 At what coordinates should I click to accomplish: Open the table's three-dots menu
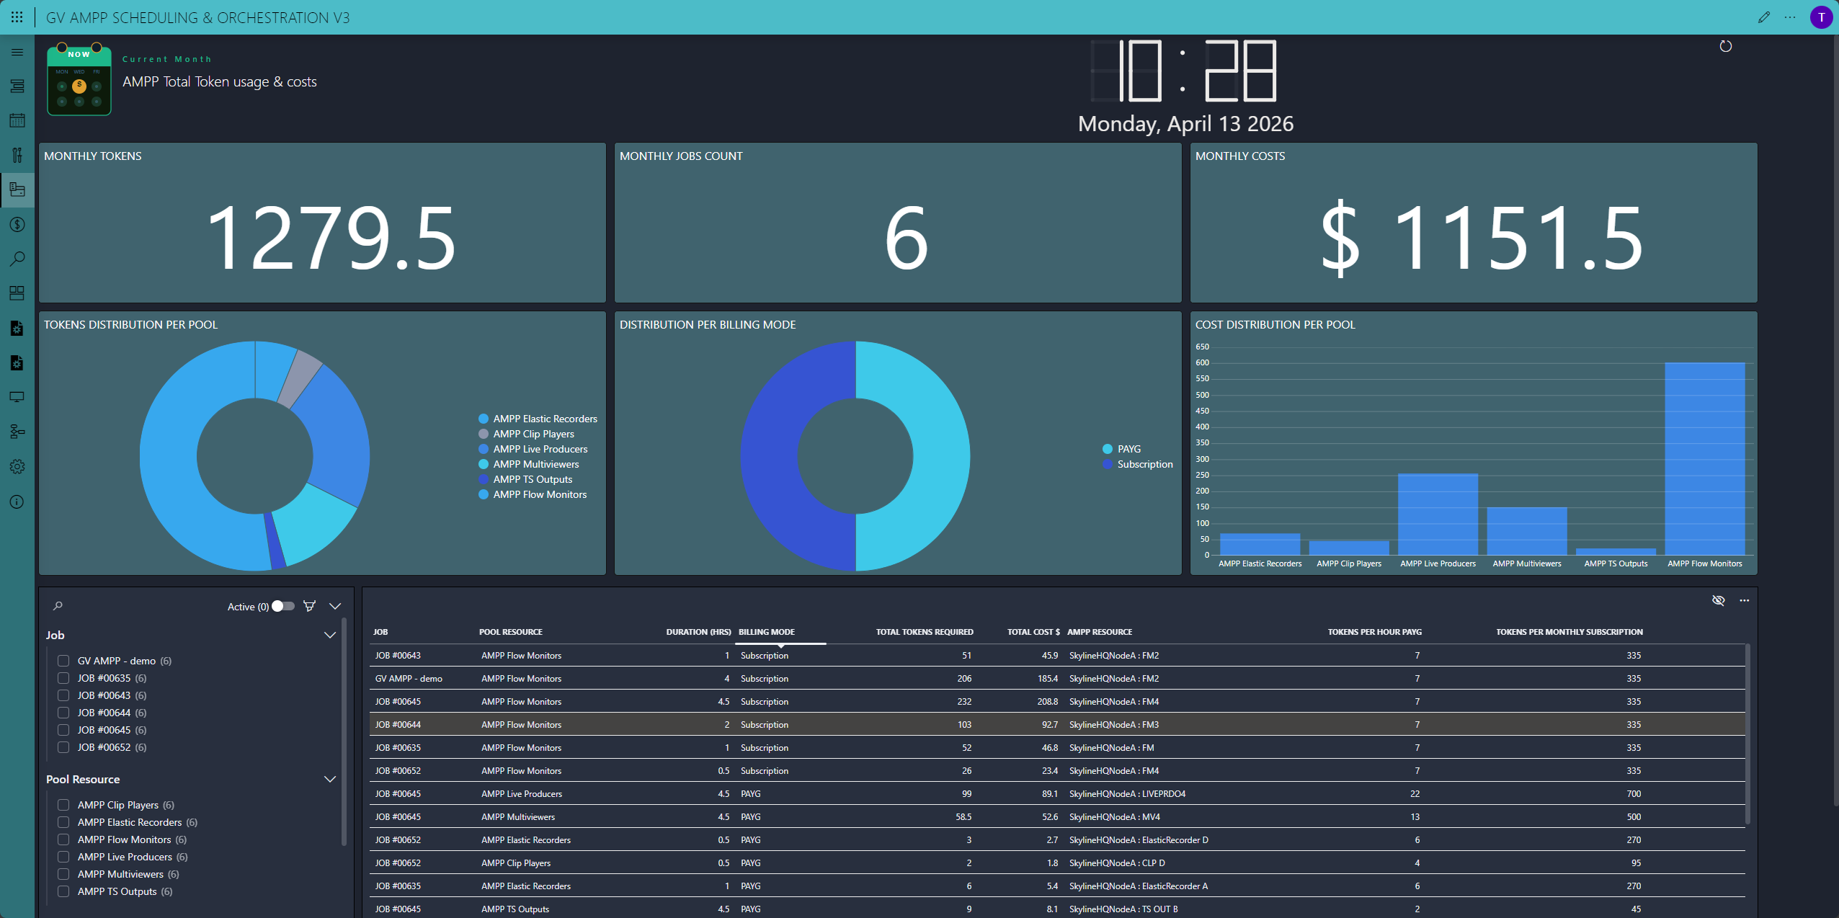pos(1744,600)
